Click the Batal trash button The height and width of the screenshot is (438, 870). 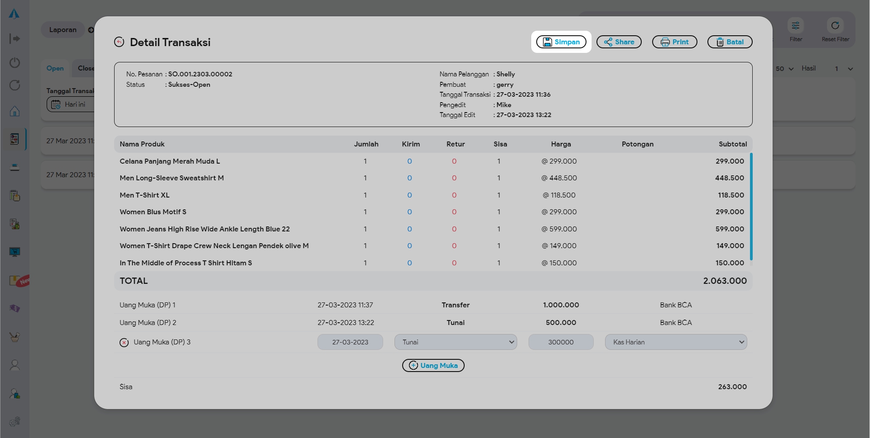730,42
